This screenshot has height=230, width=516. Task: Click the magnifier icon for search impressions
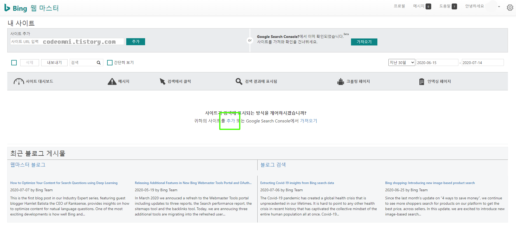(239, 81)
